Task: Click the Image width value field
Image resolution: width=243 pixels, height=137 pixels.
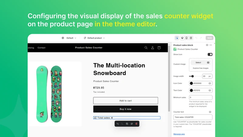Action: (x=207, y=76)
